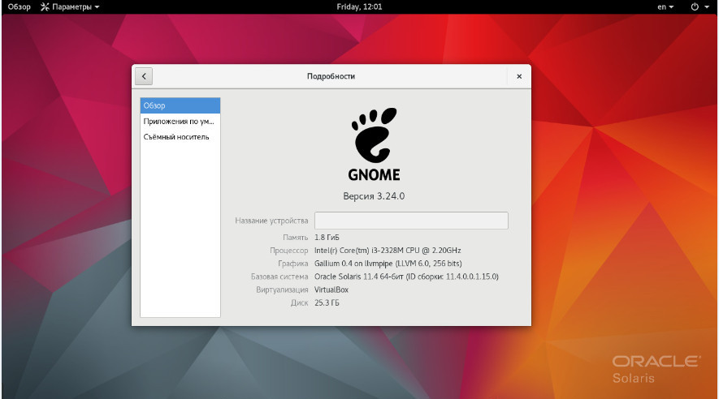719x399 pixels.
Task: Click the Виртуализация label
Action: click(282, 290)
